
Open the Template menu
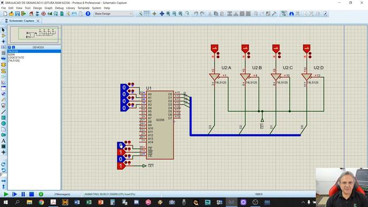point(83,8)
